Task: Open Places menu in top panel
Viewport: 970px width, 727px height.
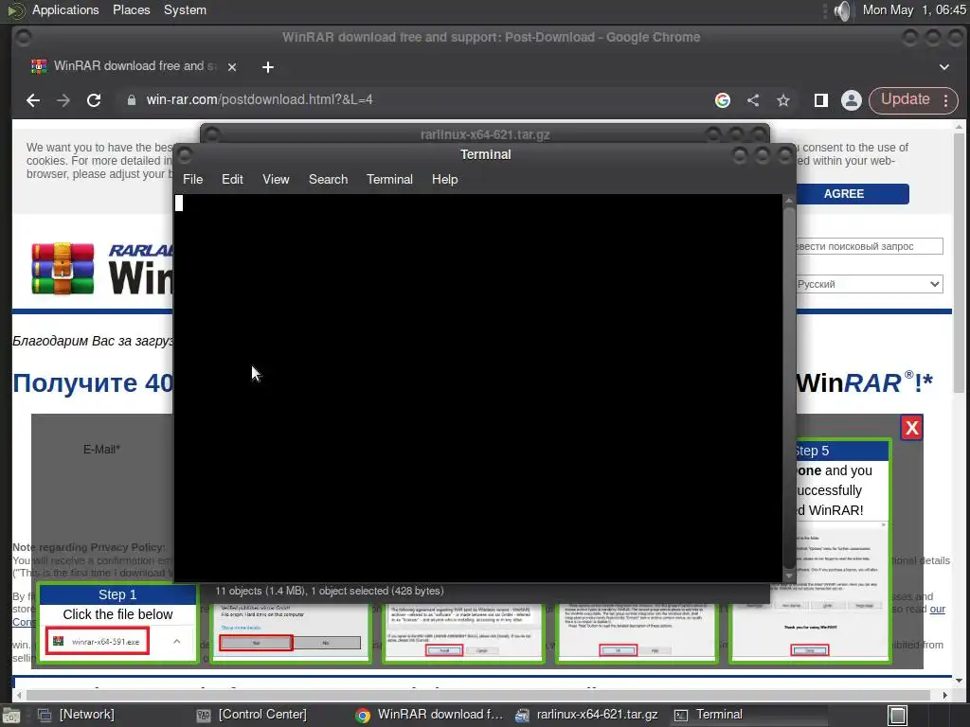Action: 131,9
